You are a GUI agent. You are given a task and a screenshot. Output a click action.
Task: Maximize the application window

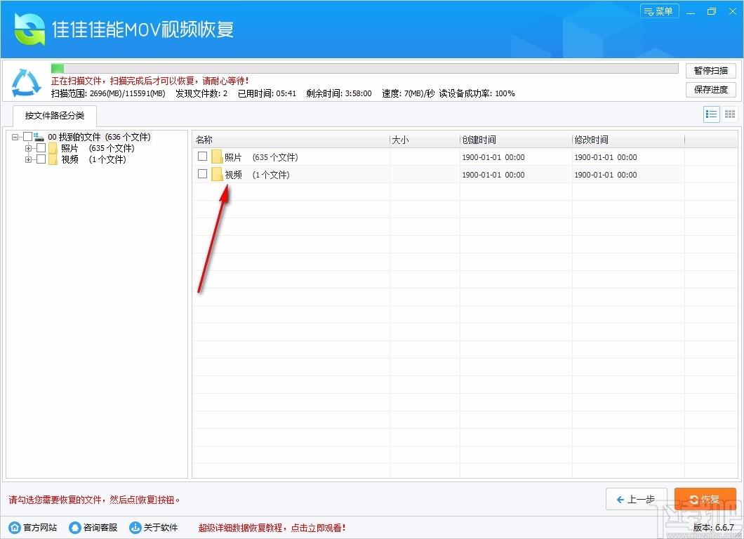pyautogui.click(x=711, y=11)
